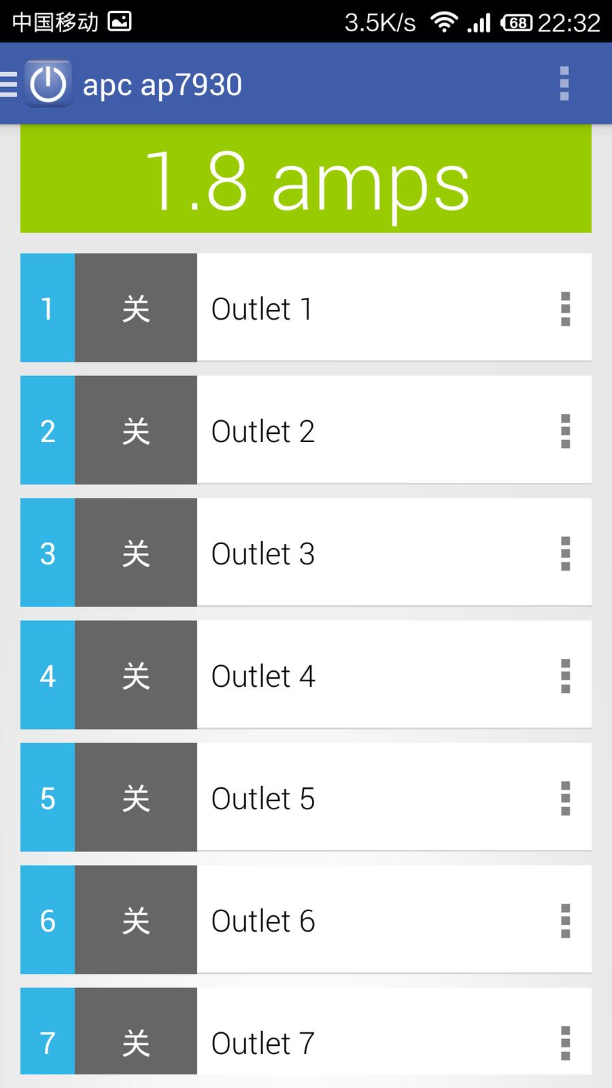Toggle Outlet 3 power switch (关)
Screen dimensions: 612x1088
pos(136,553)
